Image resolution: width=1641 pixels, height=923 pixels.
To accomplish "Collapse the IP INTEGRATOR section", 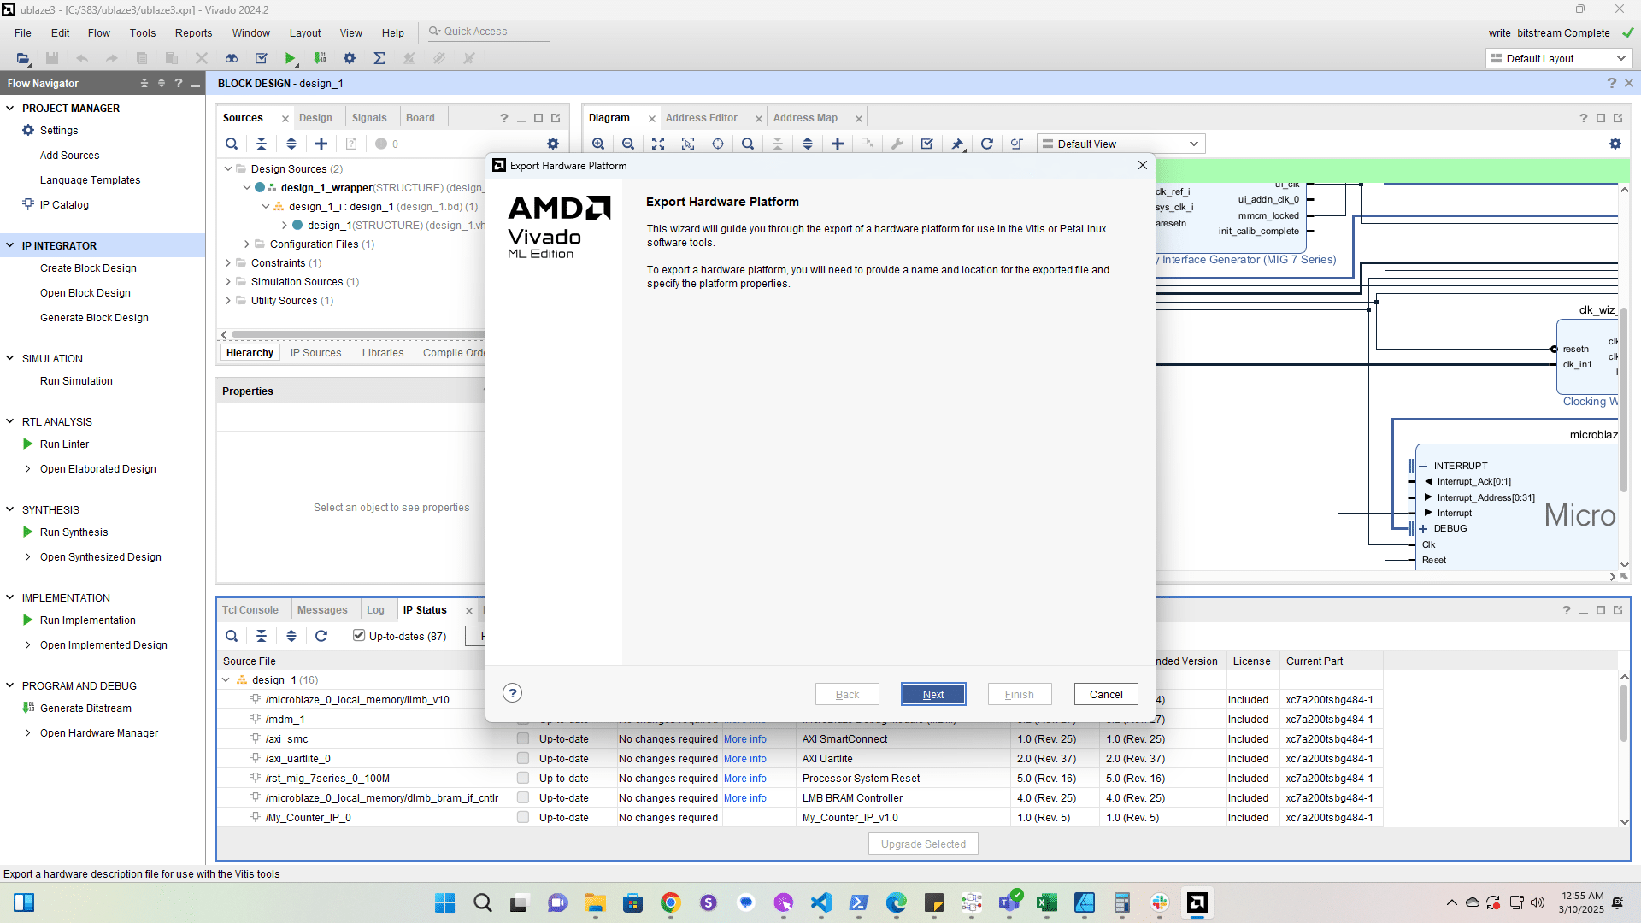I will coord(10,245).
